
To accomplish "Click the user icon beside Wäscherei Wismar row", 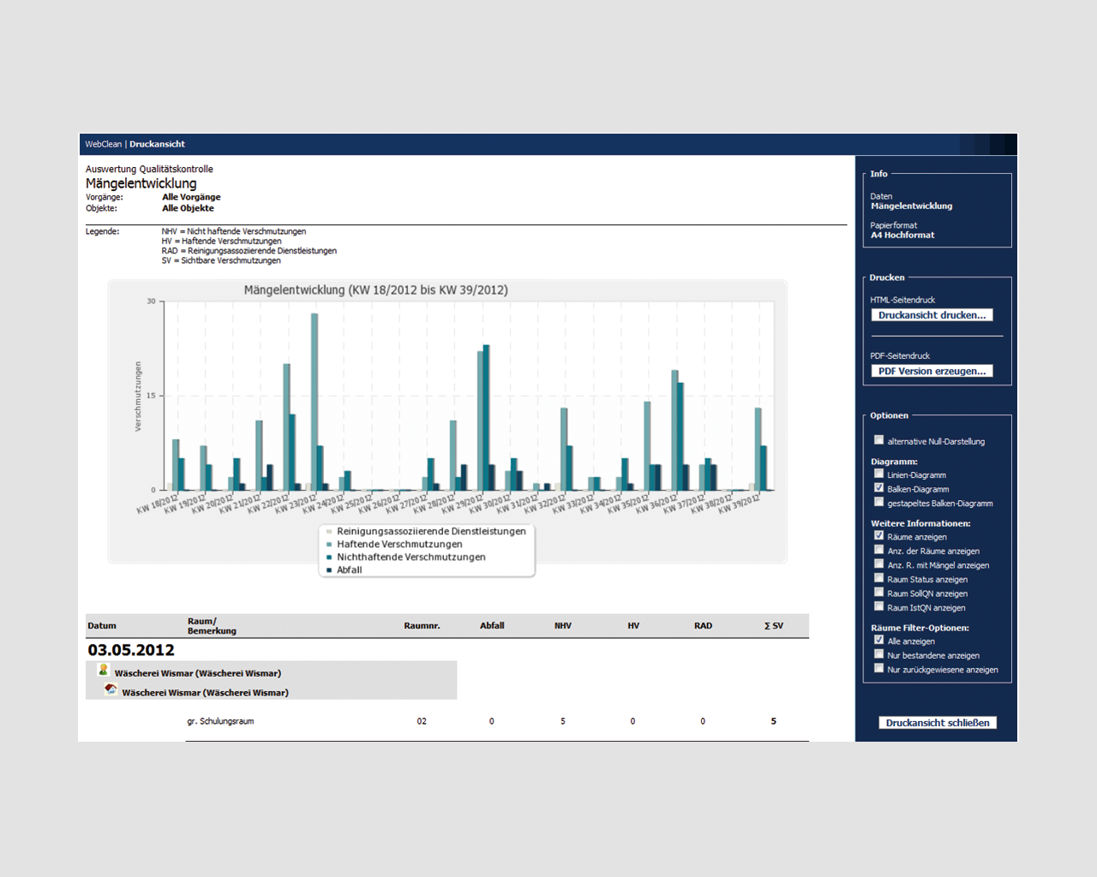I will (x=104, y=670).
